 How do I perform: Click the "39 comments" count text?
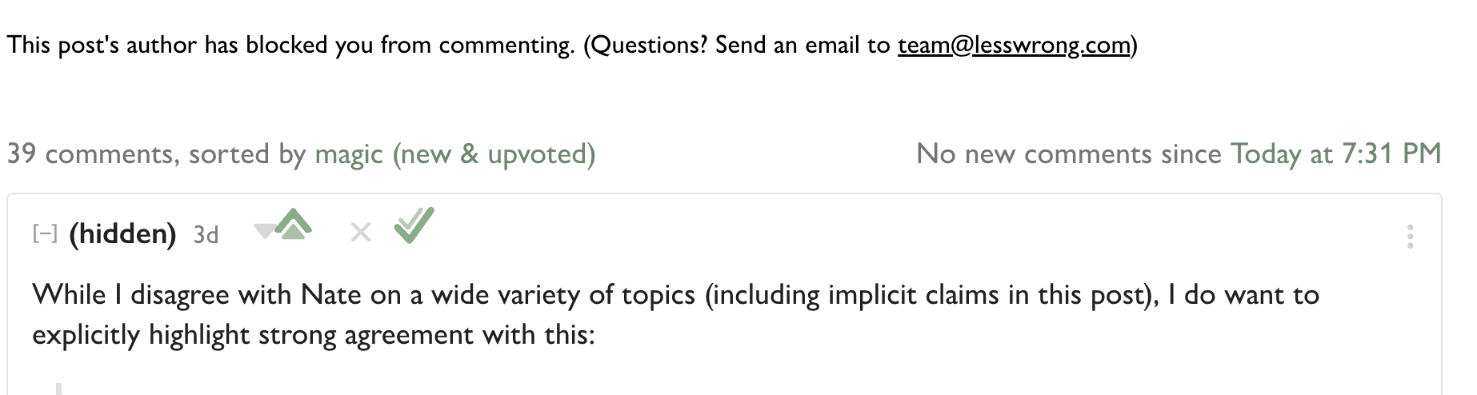click(x=91, y=154)
